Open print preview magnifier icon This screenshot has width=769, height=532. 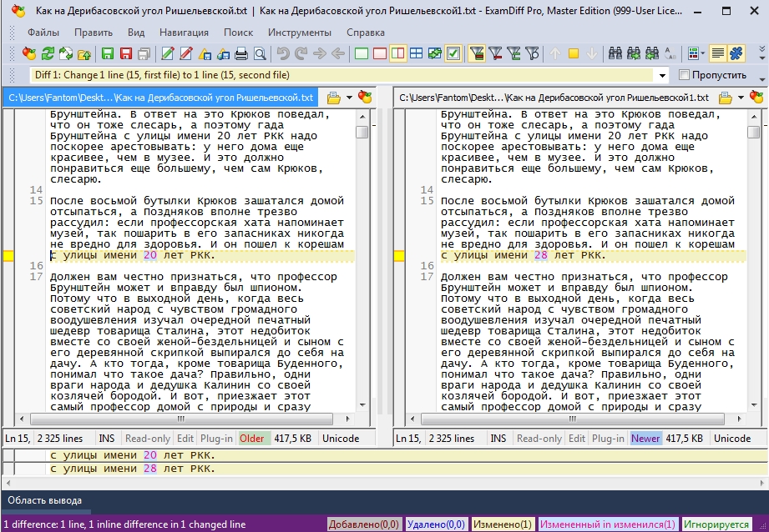(260, 54)
